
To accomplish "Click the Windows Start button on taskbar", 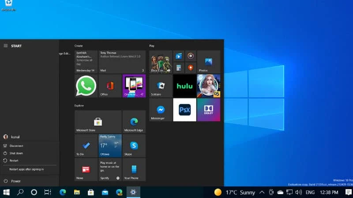I will (7, 192).
